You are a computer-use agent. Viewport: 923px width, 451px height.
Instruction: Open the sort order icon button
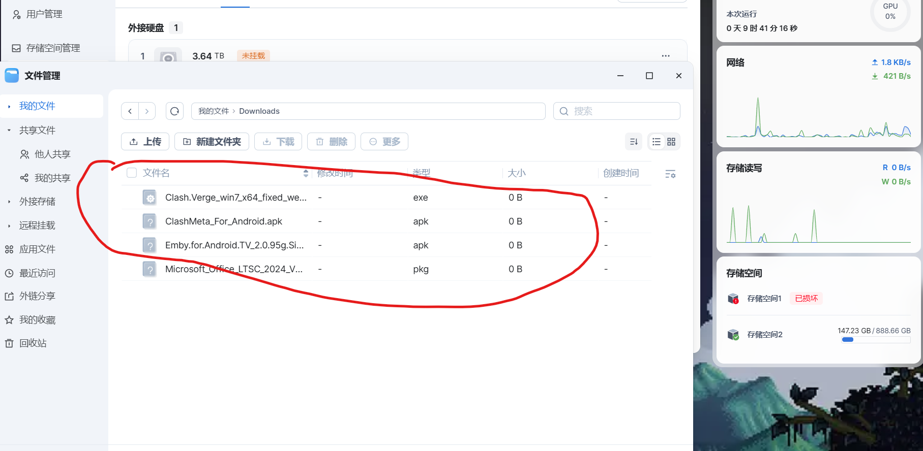click(634, 142)
